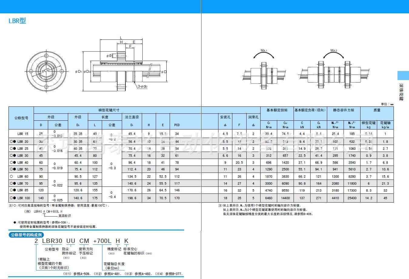Click the 质量 column header

pyautogui.click(x=377, y=110)
